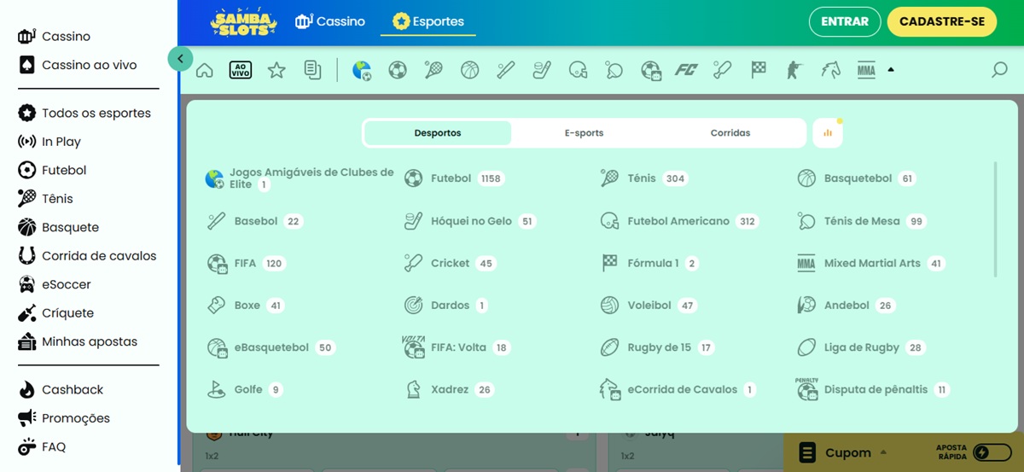The width and height of the screenshot is (1024, 472).
Task: Select Jogos Amigáveis de Clubes de Elite
Action: [300, 178]
